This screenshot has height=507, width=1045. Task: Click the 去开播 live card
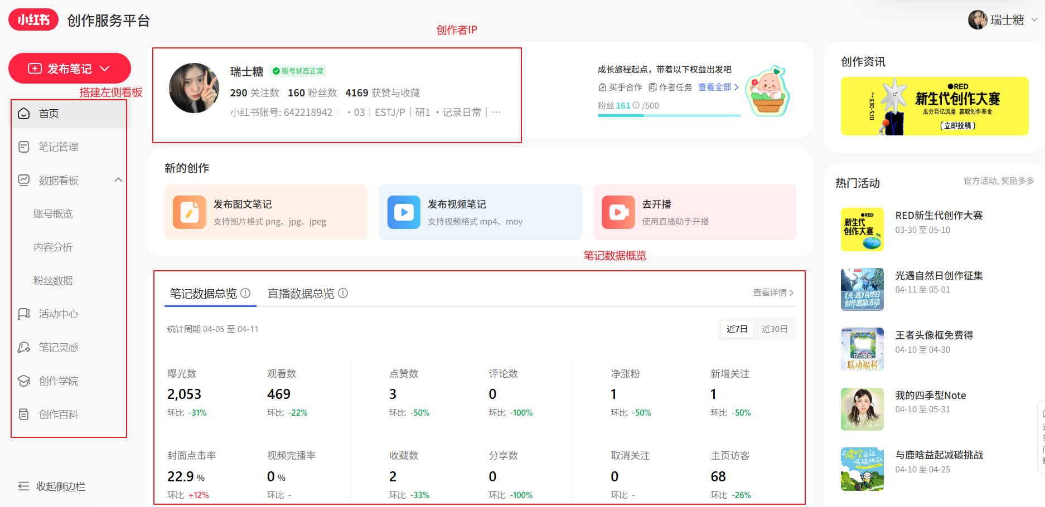point(695,212)
